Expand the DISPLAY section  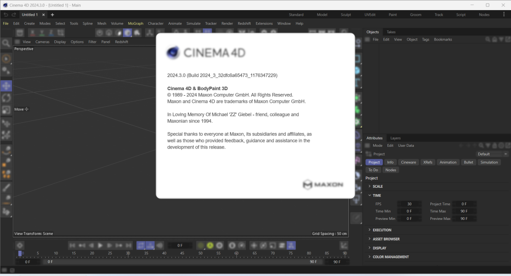[370, 247]
